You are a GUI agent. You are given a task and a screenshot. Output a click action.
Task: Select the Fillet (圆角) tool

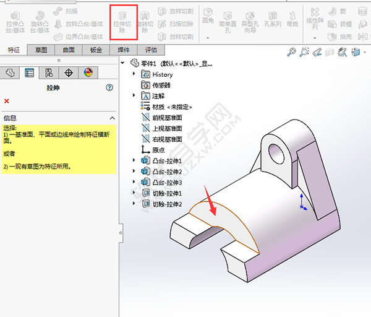point(208,15)
